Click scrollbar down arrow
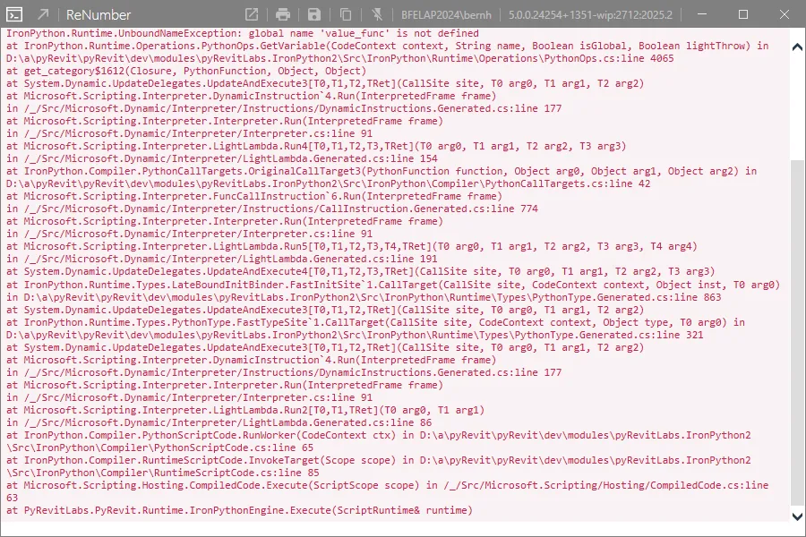The width and height of the screenshot is (806, 537). click(x=797, y=516)
